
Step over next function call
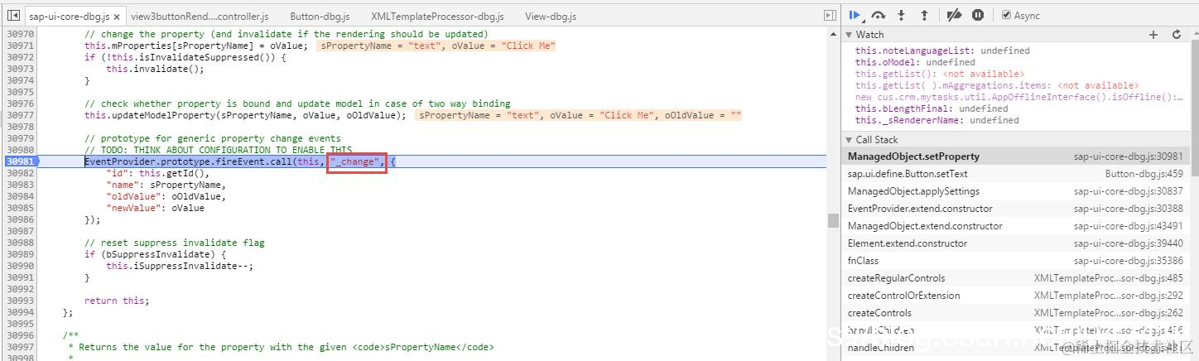tap(879, 15)
